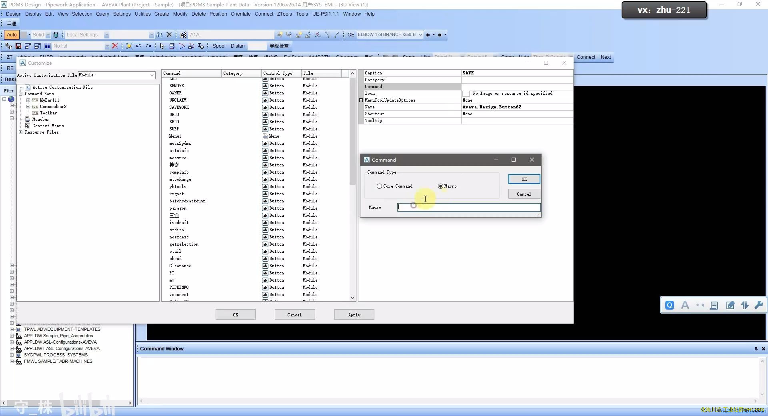This screenshot has width=768, height=416.
Task: Open the Orientate menu
Action: [x=241, y=14]
